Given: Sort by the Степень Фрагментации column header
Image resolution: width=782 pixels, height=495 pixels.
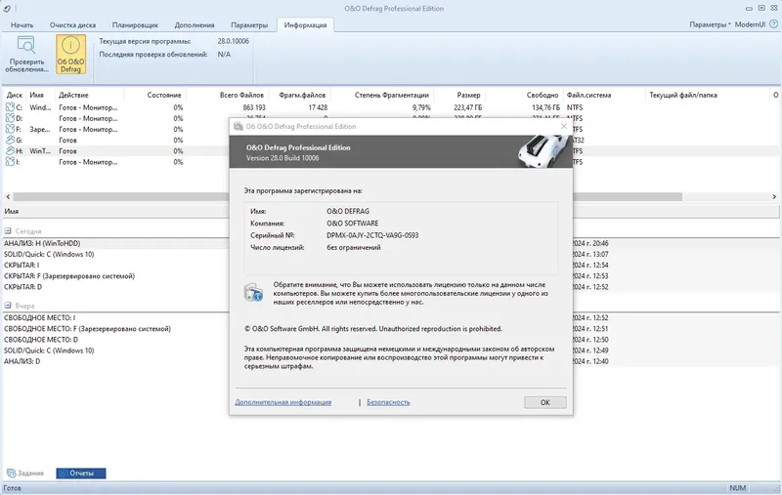Looking at the screenshot, I should tap(392, 95).
